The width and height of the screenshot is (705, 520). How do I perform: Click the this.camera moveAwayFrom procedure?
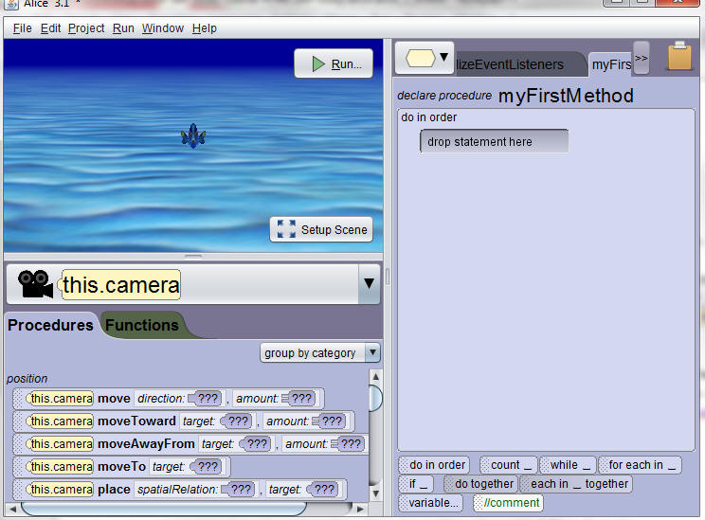pos(191,444)
